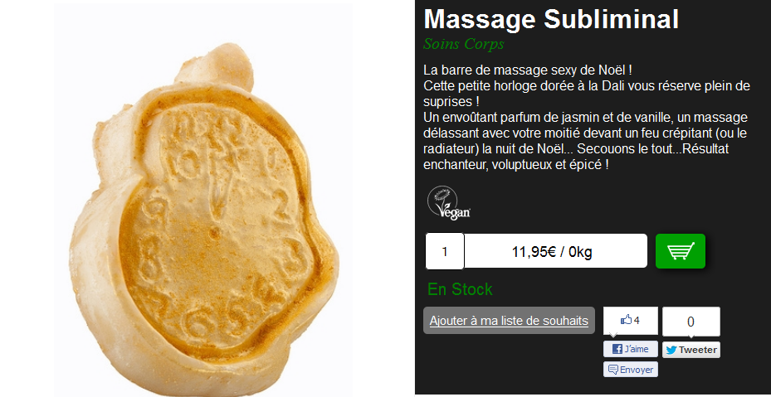Viewport: 771px width, 397px height.
Task: Select the quantity input field
Action: tap(445, 251)
